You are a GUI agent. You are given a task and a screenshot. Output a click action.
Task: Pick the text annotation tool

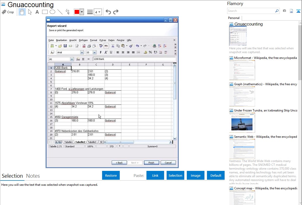click(37, 12)
